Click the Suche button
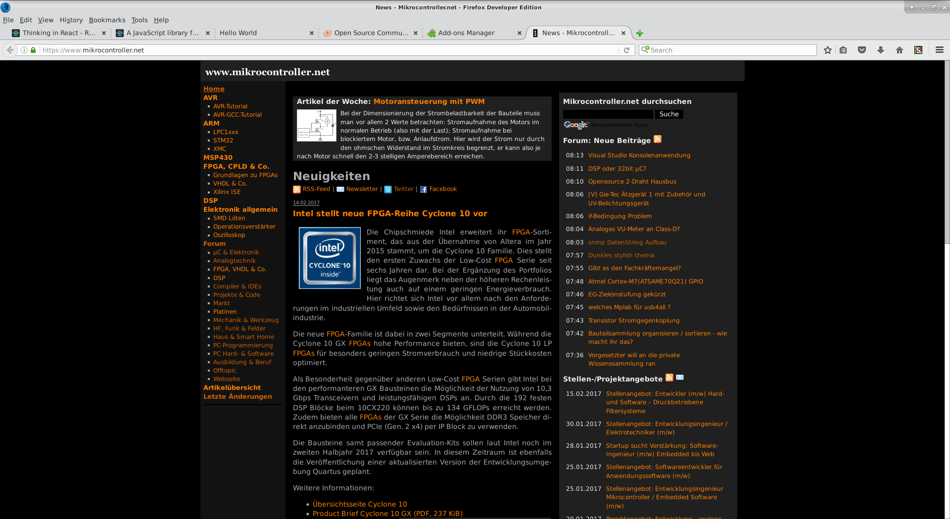The height and width of the screenshot is (519, 950). [x=669, y=114]
